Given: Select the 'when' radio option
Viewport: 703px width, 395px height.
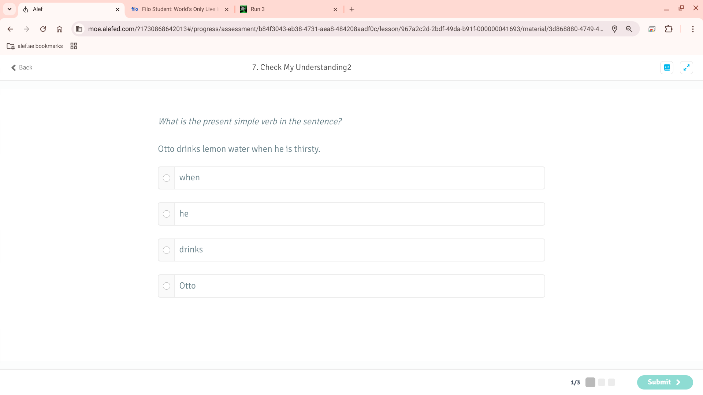Looking at the screenshot, I should (x=167, y=178).
